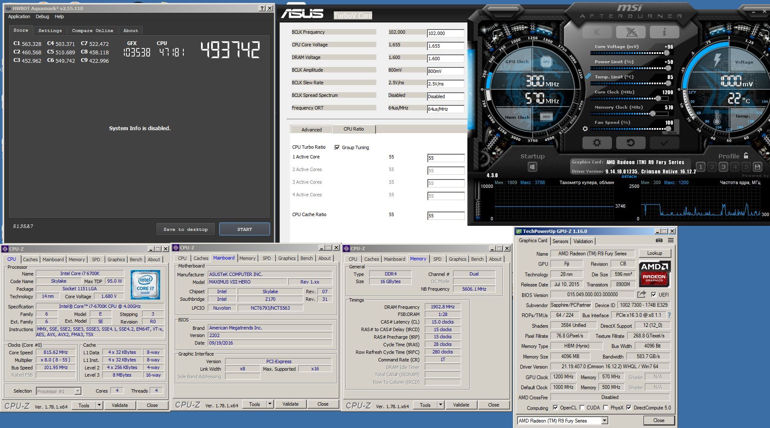Image resolution: width=770 pixels, height=428 pixels.
Task: Open Tools dropdown arrow in CPU tab CPU-Z
Action: [99, 405]
